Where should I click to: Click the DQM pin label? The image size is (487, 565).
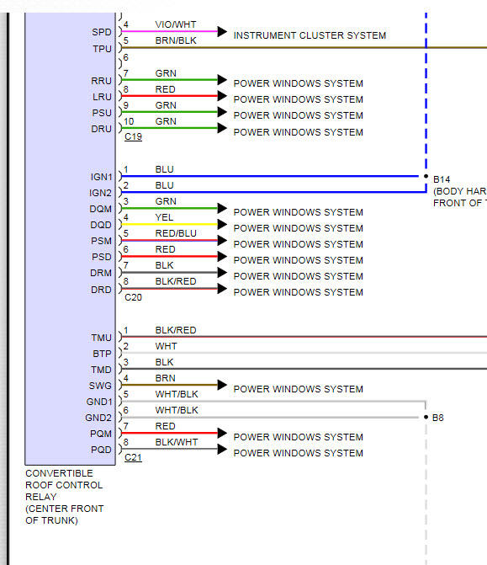point(101,209)
